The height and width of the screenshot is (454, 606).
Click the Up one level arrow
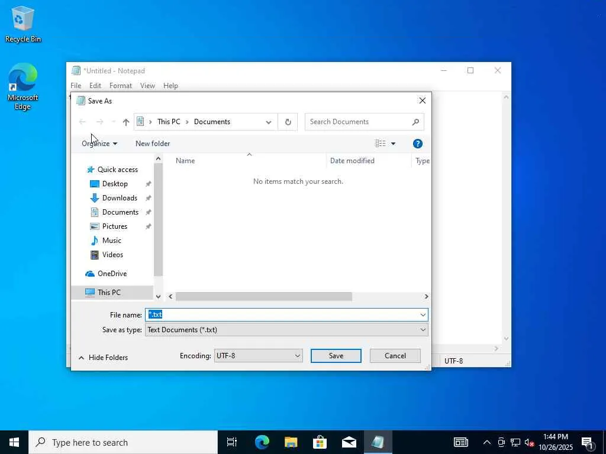(125, 122)
